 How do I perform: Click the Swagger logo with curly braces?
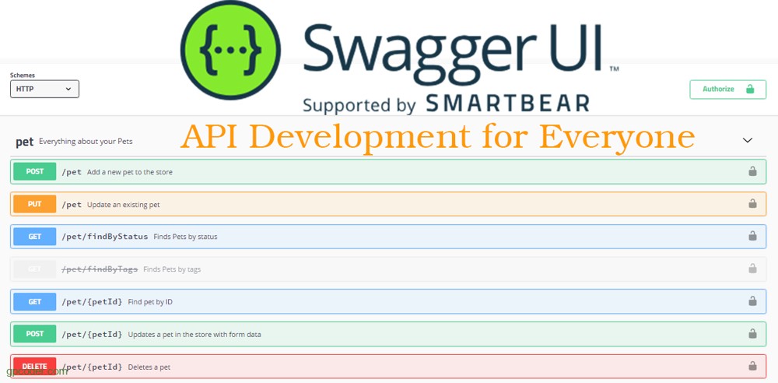pos(230,50)
